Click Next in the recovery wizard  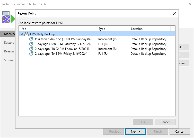[135, 132]
